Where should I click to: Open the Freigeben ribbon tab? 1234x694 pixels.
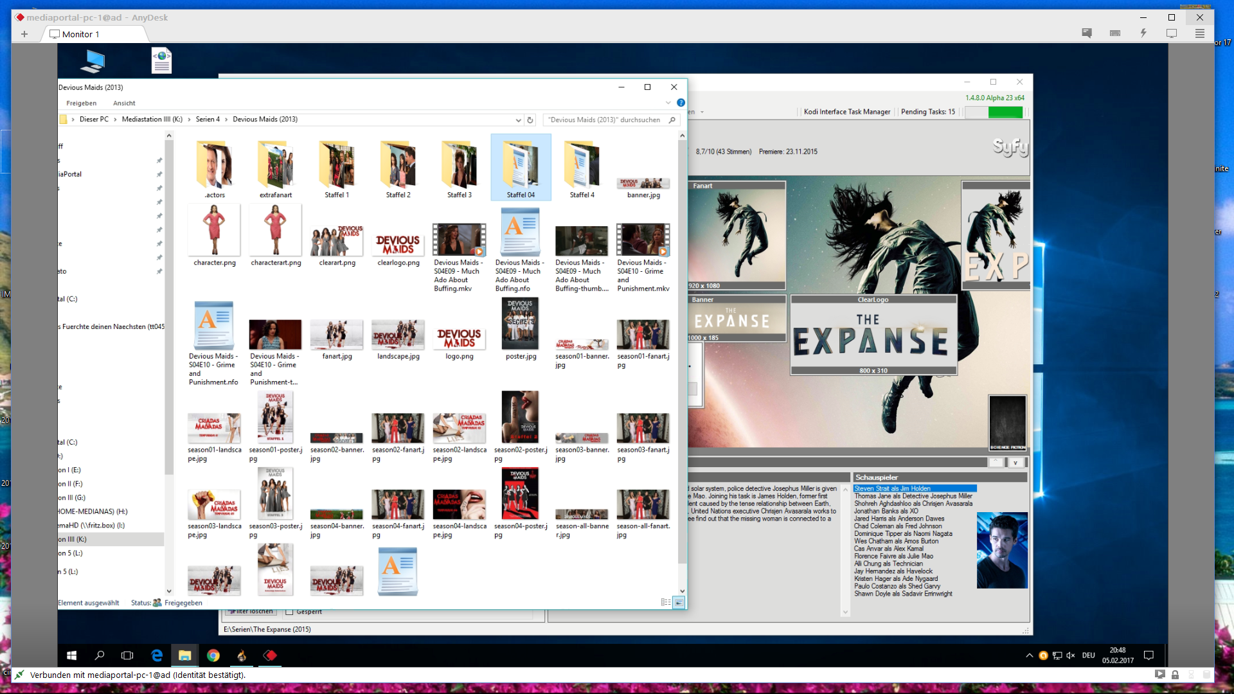(x=82, y=103)
